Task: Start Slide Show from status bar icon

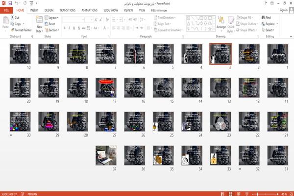Action: click(247, 194)
